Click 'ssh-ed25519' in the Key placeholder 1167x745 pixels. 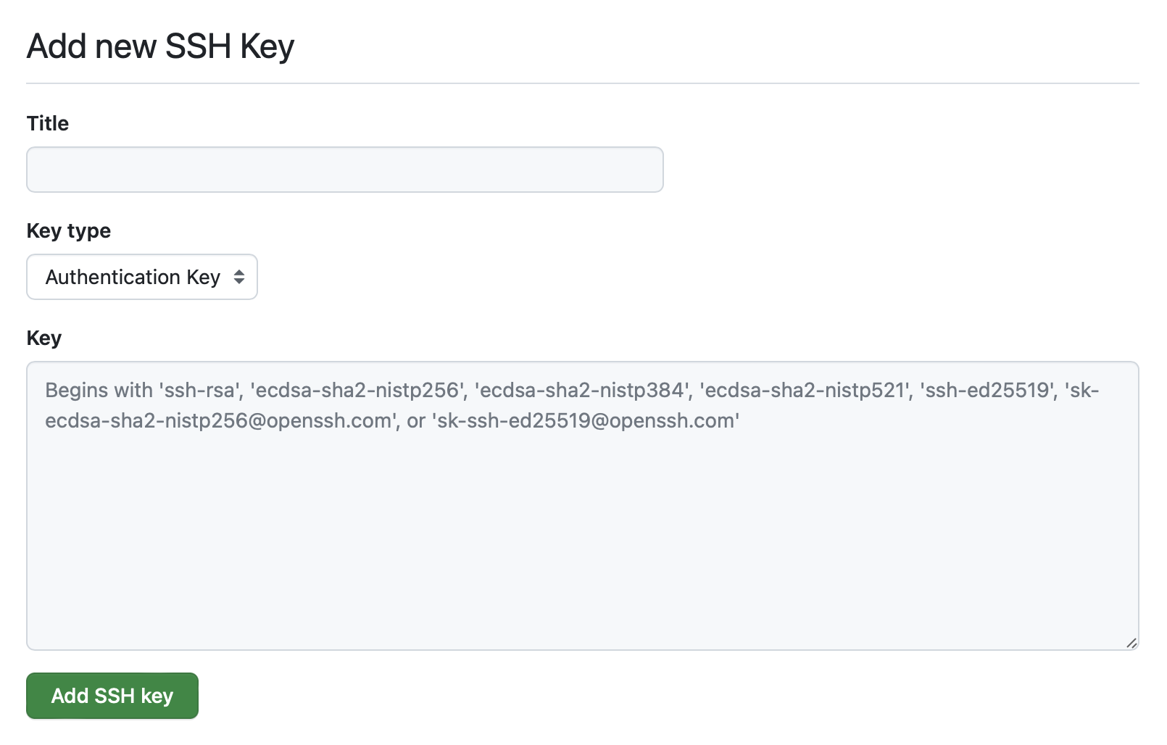point(988,390)
